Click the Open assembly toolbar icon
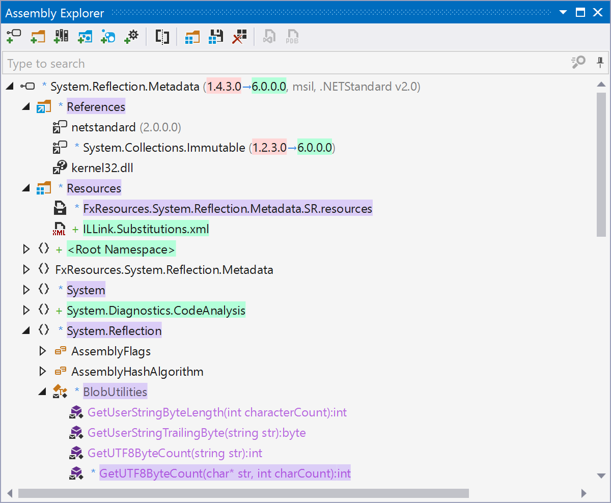This screenshot has width=611, height=503. (x=14, y=36)
